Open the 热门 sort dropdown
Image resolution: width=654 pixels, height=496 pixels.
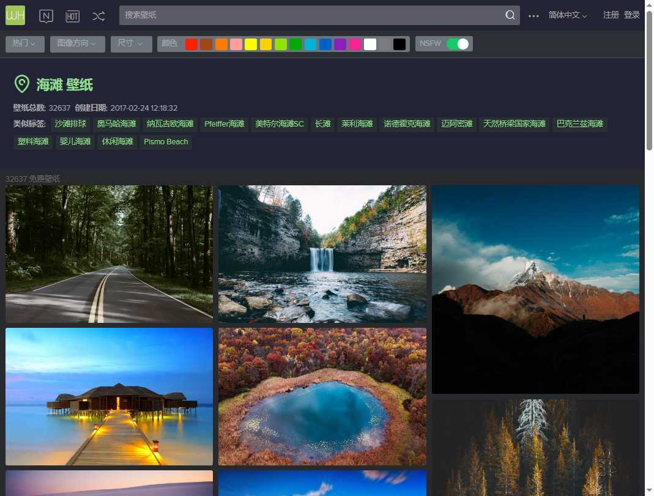coord(24,43)
